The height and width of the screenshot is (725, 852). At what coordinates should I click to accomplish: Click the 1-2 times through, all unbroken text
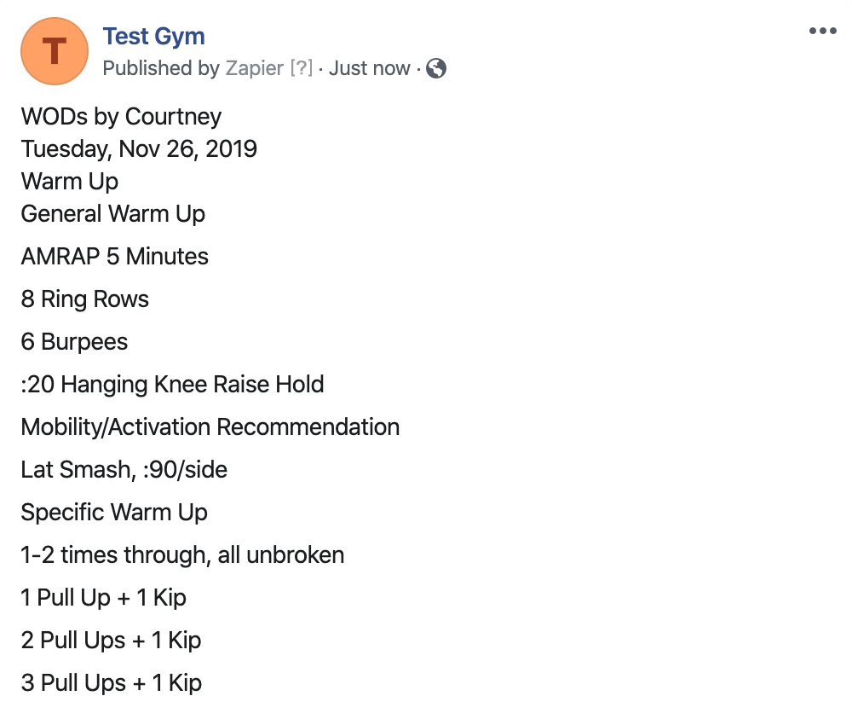point(182,554)
